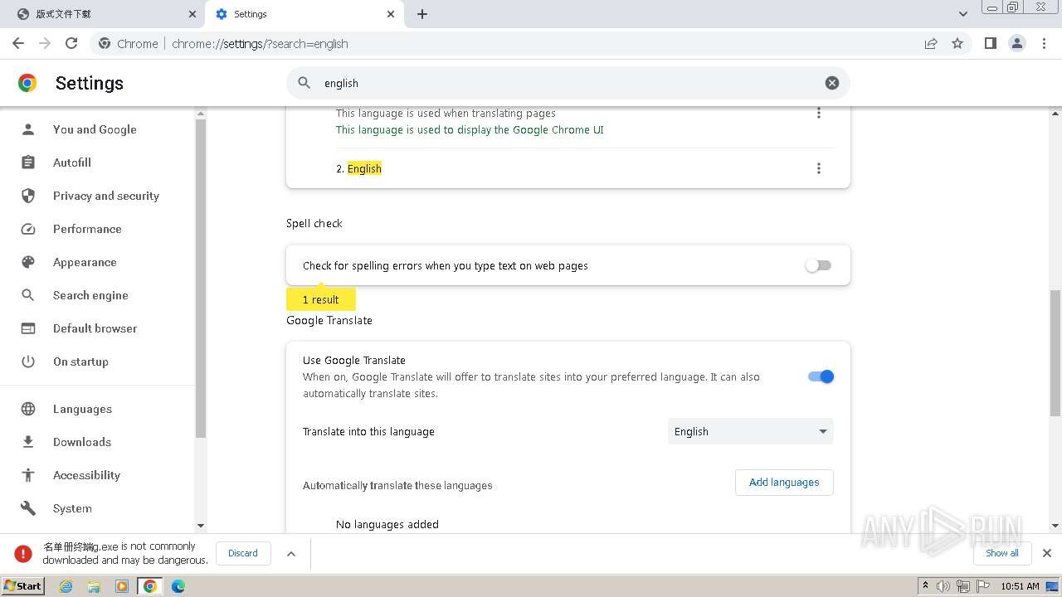Click the search magnifier icon in settings search
1062x597 pixels.
pos(304,83)
